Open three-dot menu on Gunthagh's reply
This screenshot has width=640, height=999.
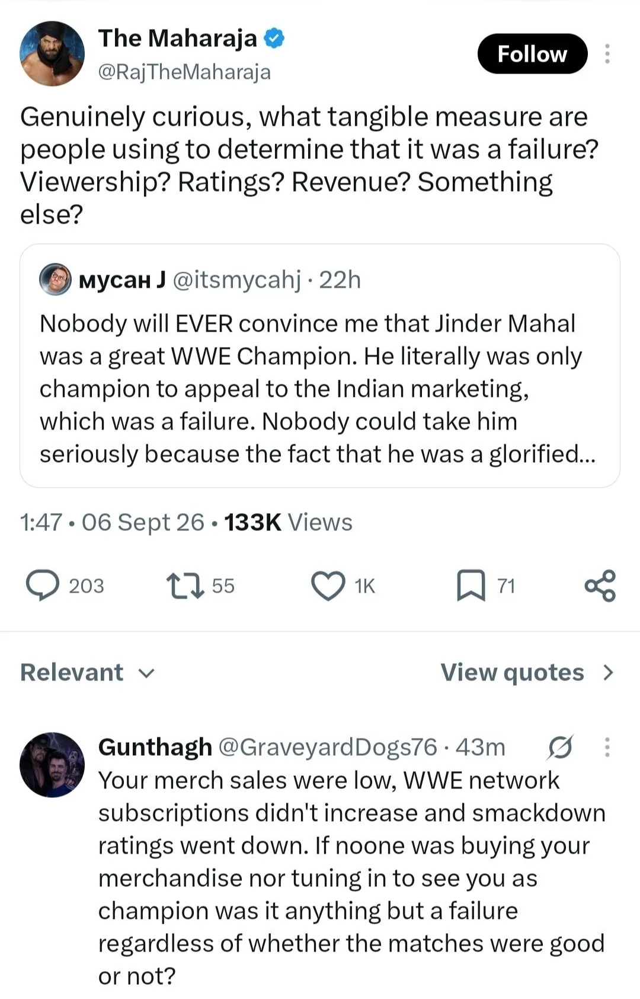click(607, 747)
